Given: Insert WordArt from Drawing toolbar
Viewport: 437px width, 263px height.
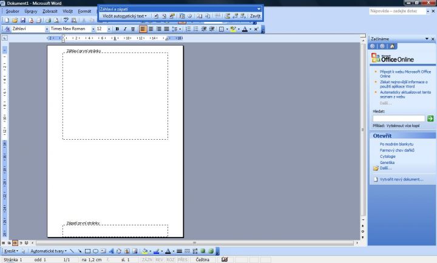Looking at the screenshot, I should (x=111, y=251).
